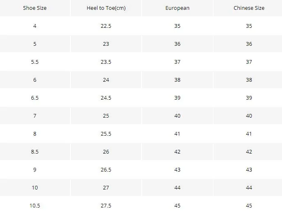Select the 25 heel to toe cell
Viewport: 282px width, 214px height.
tap(106, 116)
